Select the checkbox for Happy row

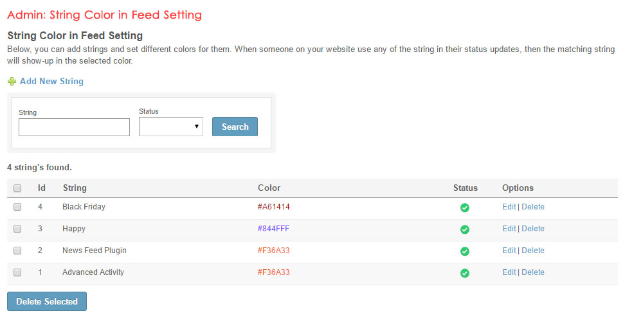point(17,229)
